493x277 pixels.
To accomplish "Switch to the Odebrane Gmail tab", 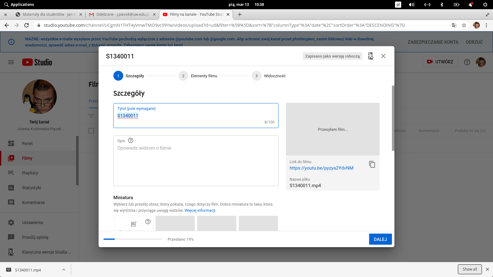I will (x=123, y=14).
